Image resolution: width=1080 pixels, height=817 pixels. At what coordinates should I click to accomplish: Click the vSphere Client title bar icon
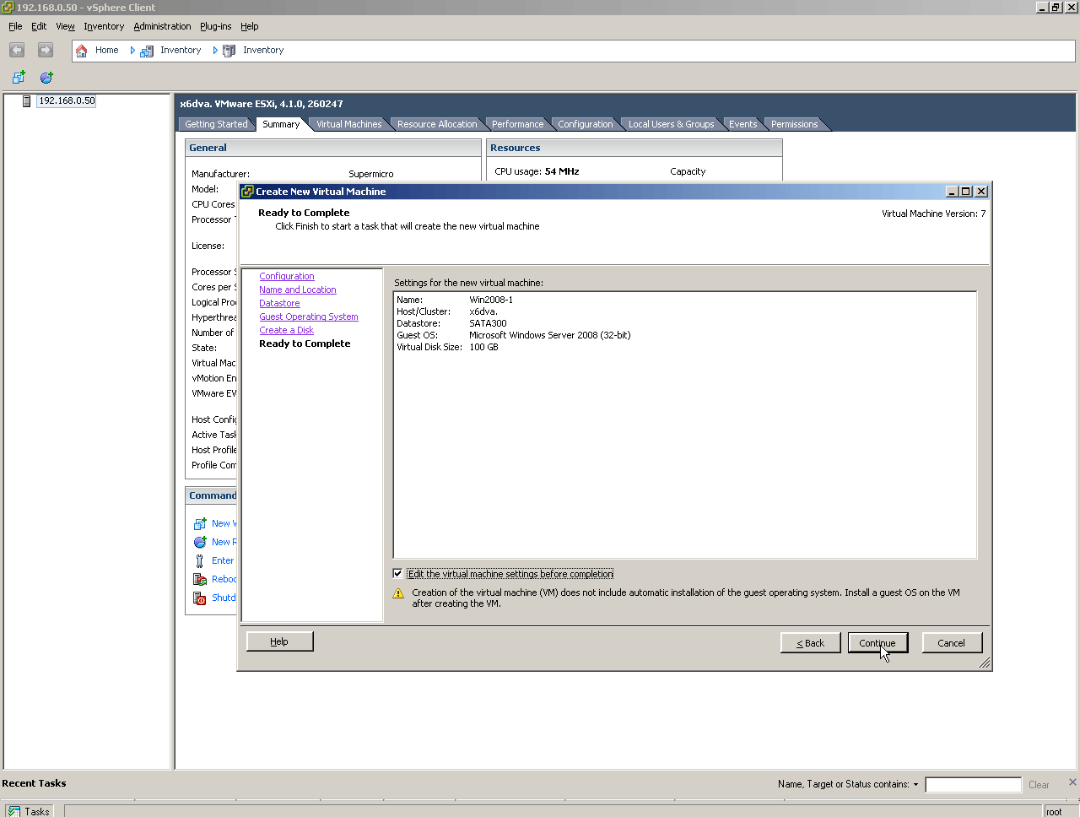point(8,8)
